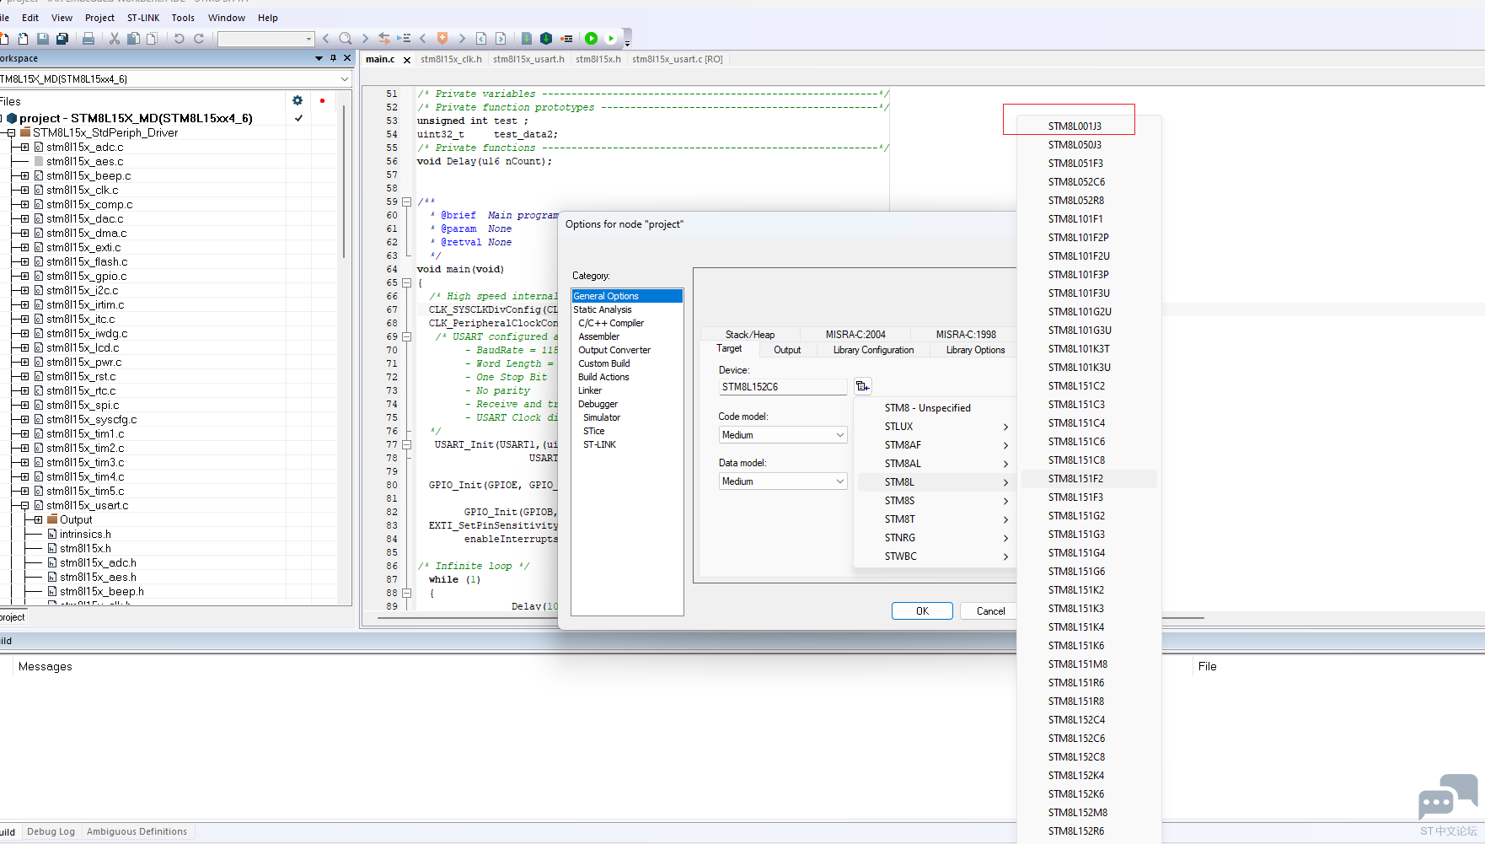
Task: Click the Save All toolbar icon
Action: tap(62, 38)
